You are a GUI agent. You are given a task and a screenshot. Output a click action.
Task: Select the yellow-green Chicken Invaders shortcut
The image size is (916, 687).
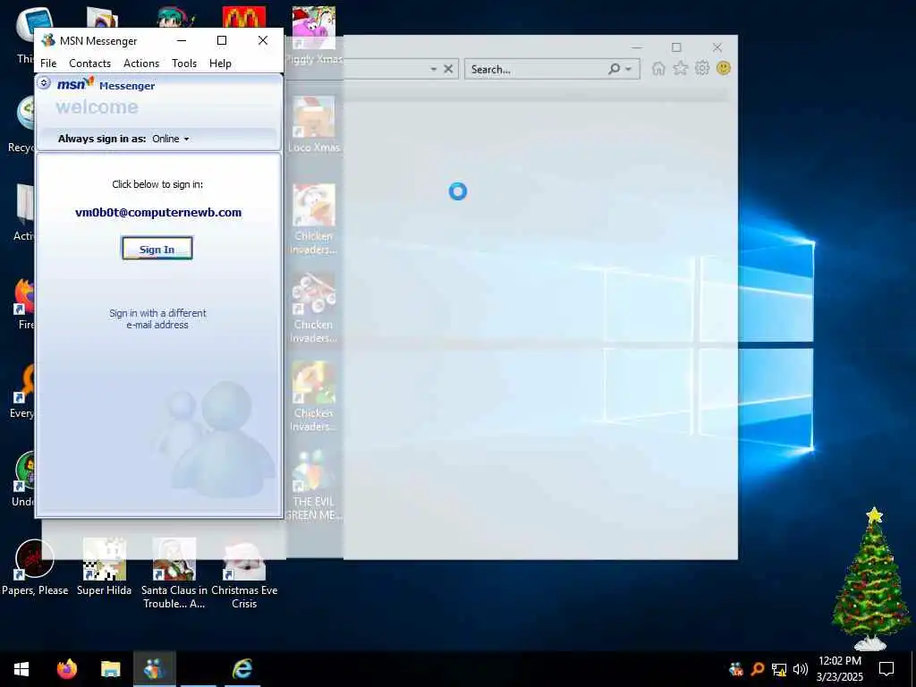click(x=314, y=396)
